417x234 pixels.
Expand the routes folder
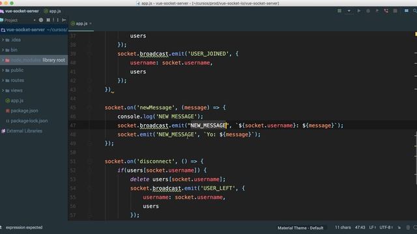coord(3,80)
